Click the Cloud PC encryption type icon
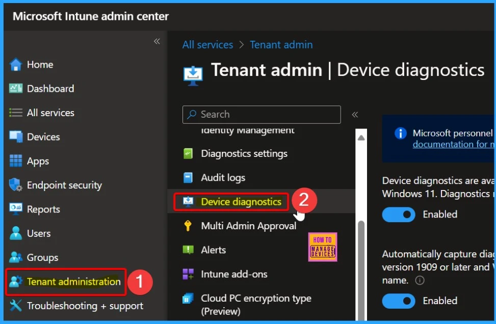 click(188, 298)
